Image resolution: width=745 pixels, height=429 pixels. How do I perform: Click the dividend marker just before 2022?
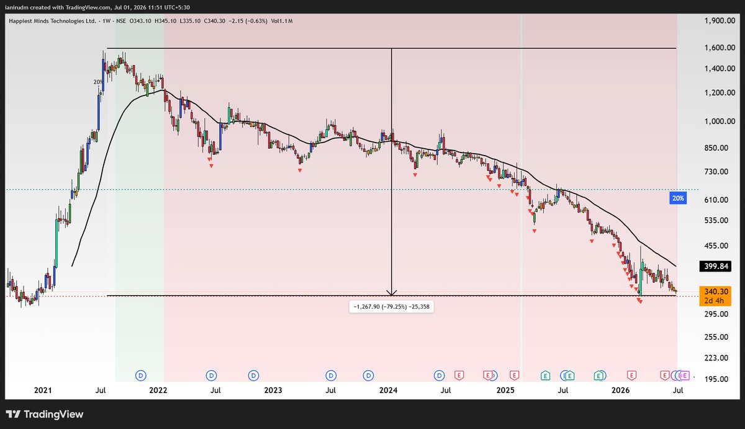tap(141, 375)
